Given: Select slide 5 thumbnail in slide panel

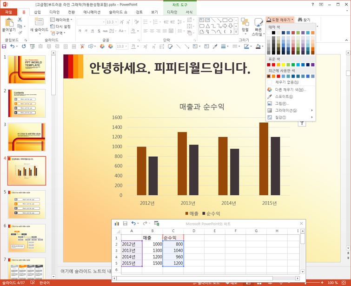Looking at the screenshot, I should click(26, 204).
